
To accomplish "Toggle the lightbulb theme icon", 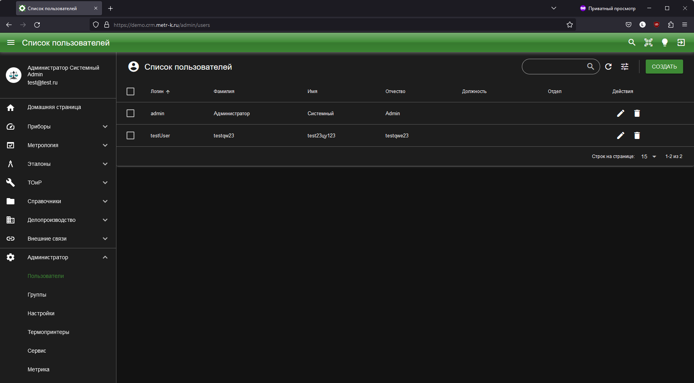I will pyautogui.click(x=665, y=42).
